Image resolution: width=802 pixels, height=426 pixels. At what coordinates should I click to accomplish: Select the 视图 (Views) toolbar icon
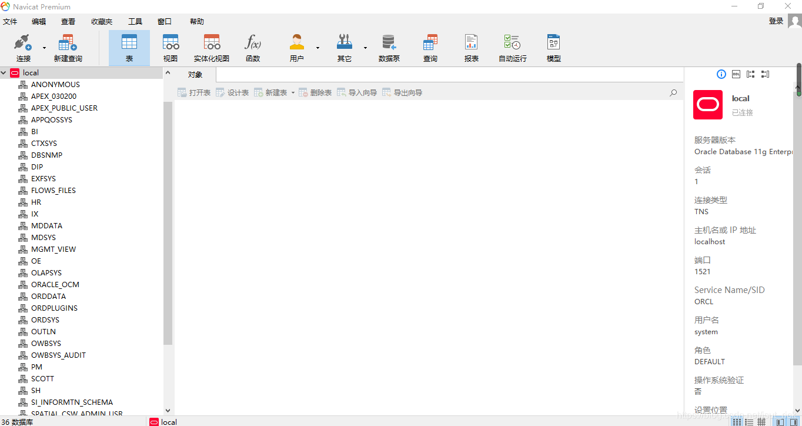point(170,47)
